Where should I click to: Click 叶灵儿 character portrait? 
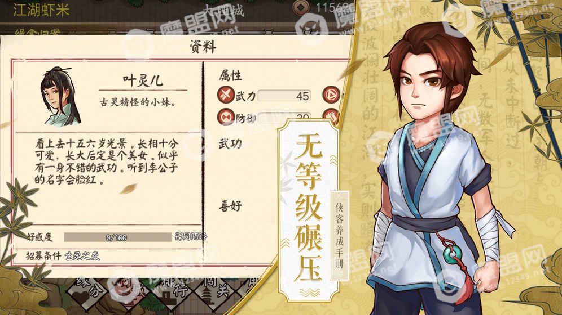(60, 96)
